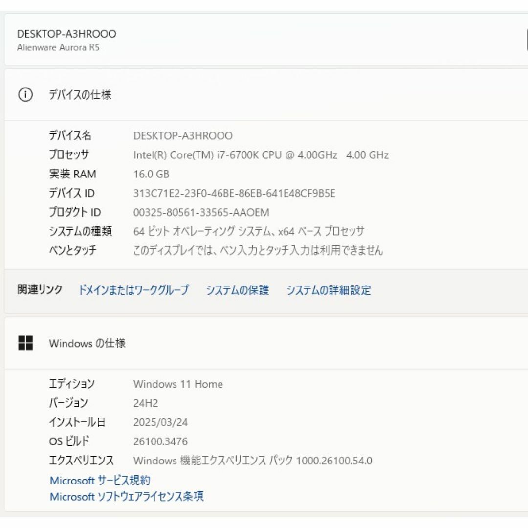
Task: Open Microsoft ソフトウェアライセンス条項 link
Action: [x=127, y=496]
